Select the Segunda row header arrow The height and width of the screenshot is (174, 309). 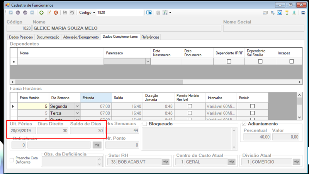(14, 106)
